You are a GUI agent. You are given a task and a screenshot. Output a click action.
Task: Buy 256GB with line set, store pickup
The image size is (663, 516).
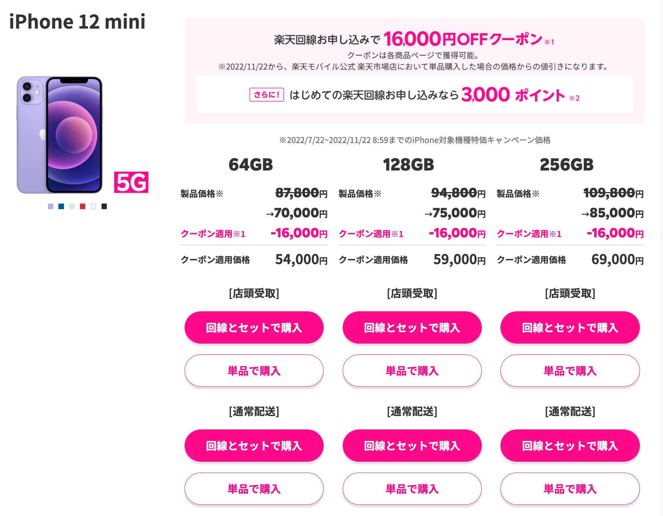point(570,328)
